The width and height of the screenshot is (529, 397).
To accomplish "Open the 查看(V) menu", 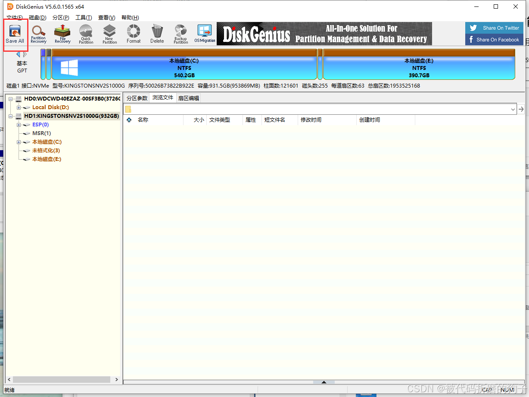I will [106, 18].
